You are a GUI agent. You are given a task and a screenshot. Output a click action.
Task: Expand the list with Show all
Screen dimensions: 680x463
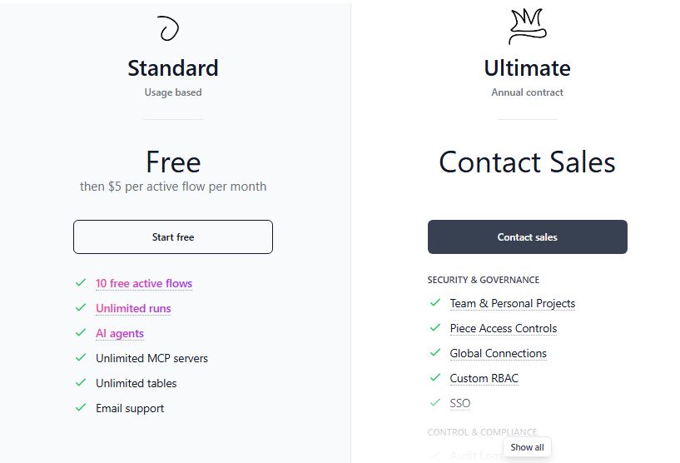pyautogui.click(x=527, y=447)
